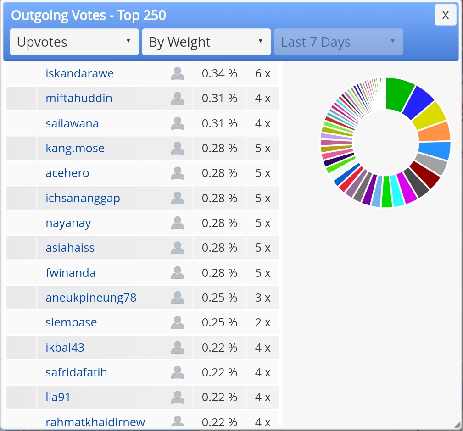Image resolution: width=463 pixels, height=431 pixels.
Task: Click the Outgoing Votes - Top 250 title
Action: [x=88, y=15]
